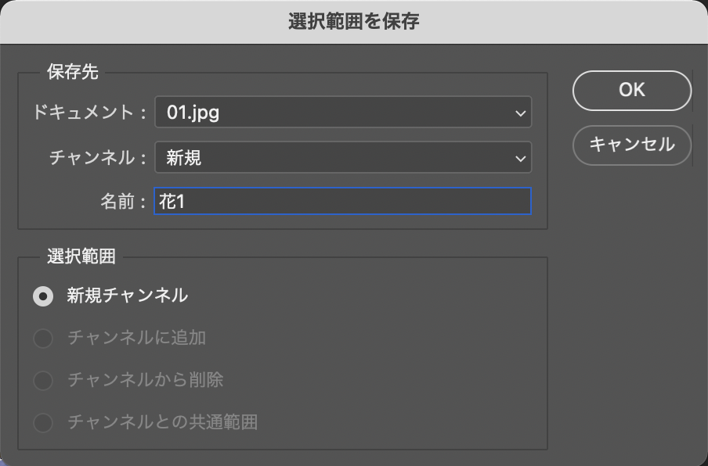Click the 名前: field label
708x466 pixels.
[x=123, y=202]
